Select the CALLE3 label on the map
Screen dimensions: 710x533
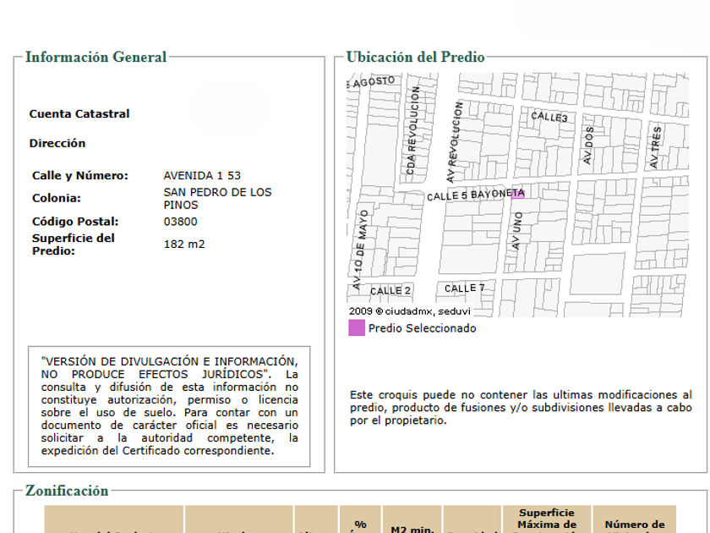pyautogui.click(x=549, y=118)
